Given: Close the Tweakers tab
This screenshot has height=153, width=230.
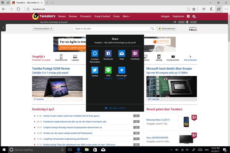Looking at the screenshot, I should coord(42,3).
